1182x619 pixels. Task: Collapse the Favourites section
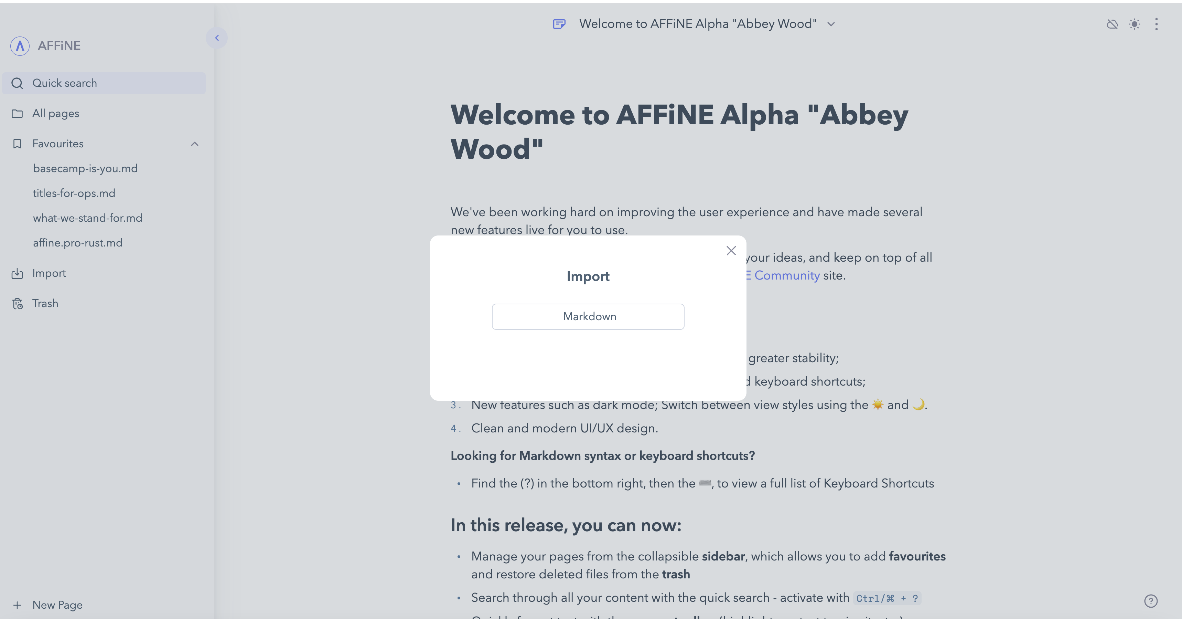pyautogui.click(x=195, y=144)
